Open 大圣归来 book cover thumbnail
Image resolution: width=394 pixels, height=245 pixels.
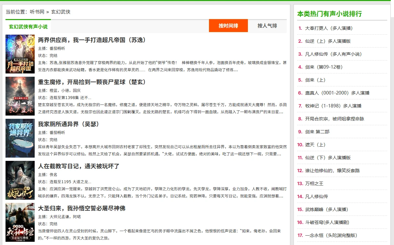tap(20, 222)
